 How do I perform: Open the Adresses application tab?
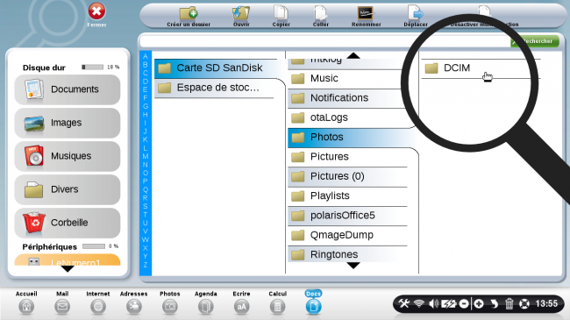(x=134, y=302)
